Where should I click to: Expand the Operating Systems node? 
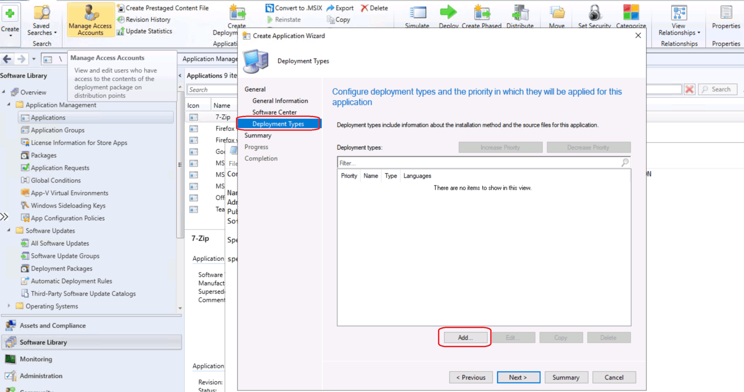point(9,306)
